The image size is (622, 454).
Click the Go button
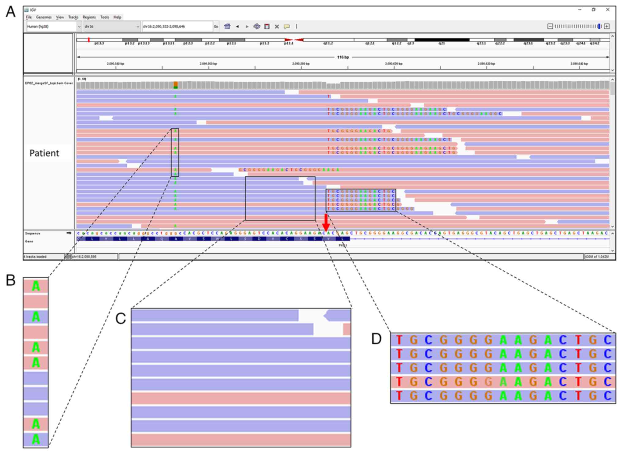[216, 27]
